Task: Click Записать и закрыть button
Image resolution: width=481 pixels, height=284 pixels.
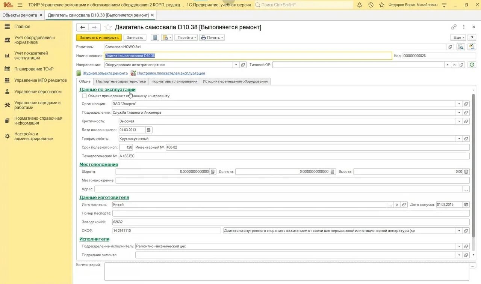Action: pyautogui.click(x=99, y=38)
